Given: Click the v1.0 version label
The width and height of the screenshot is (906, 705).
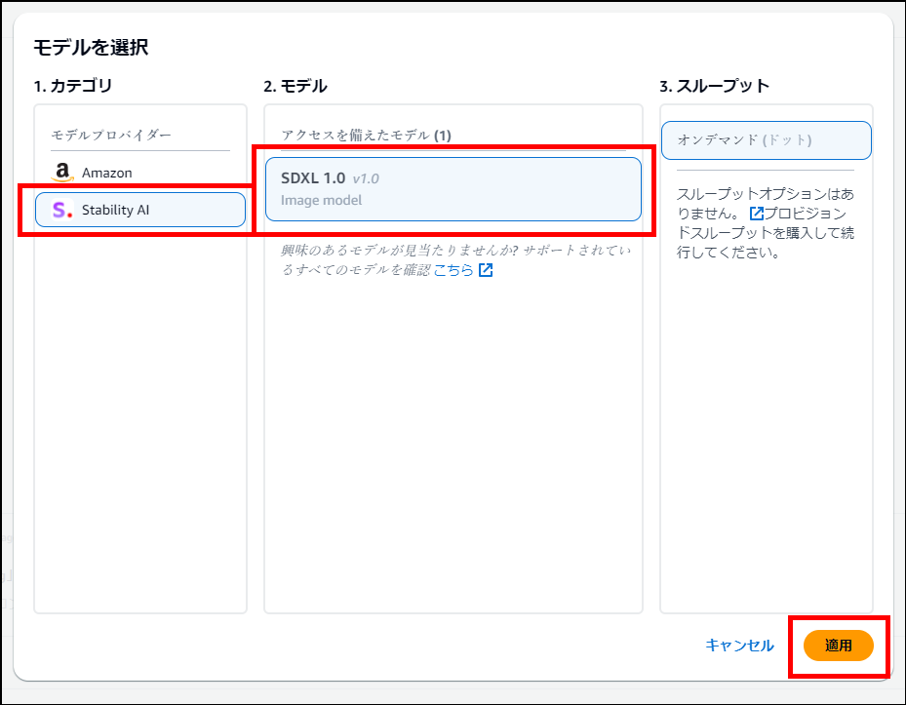Looking at the screenshot, I should tap(366, 178).
